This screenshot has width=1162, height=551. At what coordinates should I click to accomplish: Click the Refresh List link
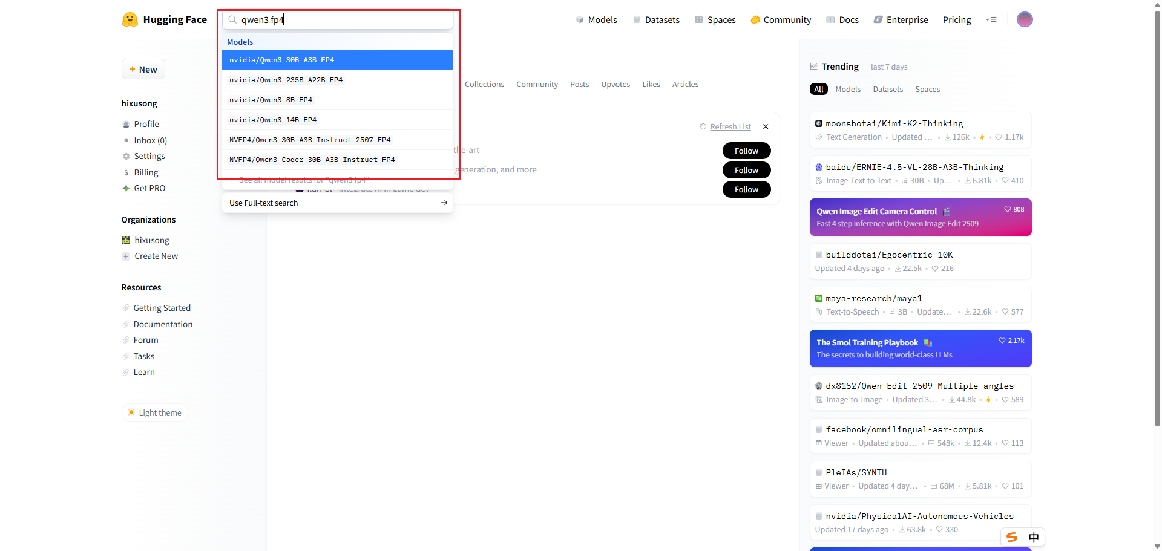tap(730, 126)
